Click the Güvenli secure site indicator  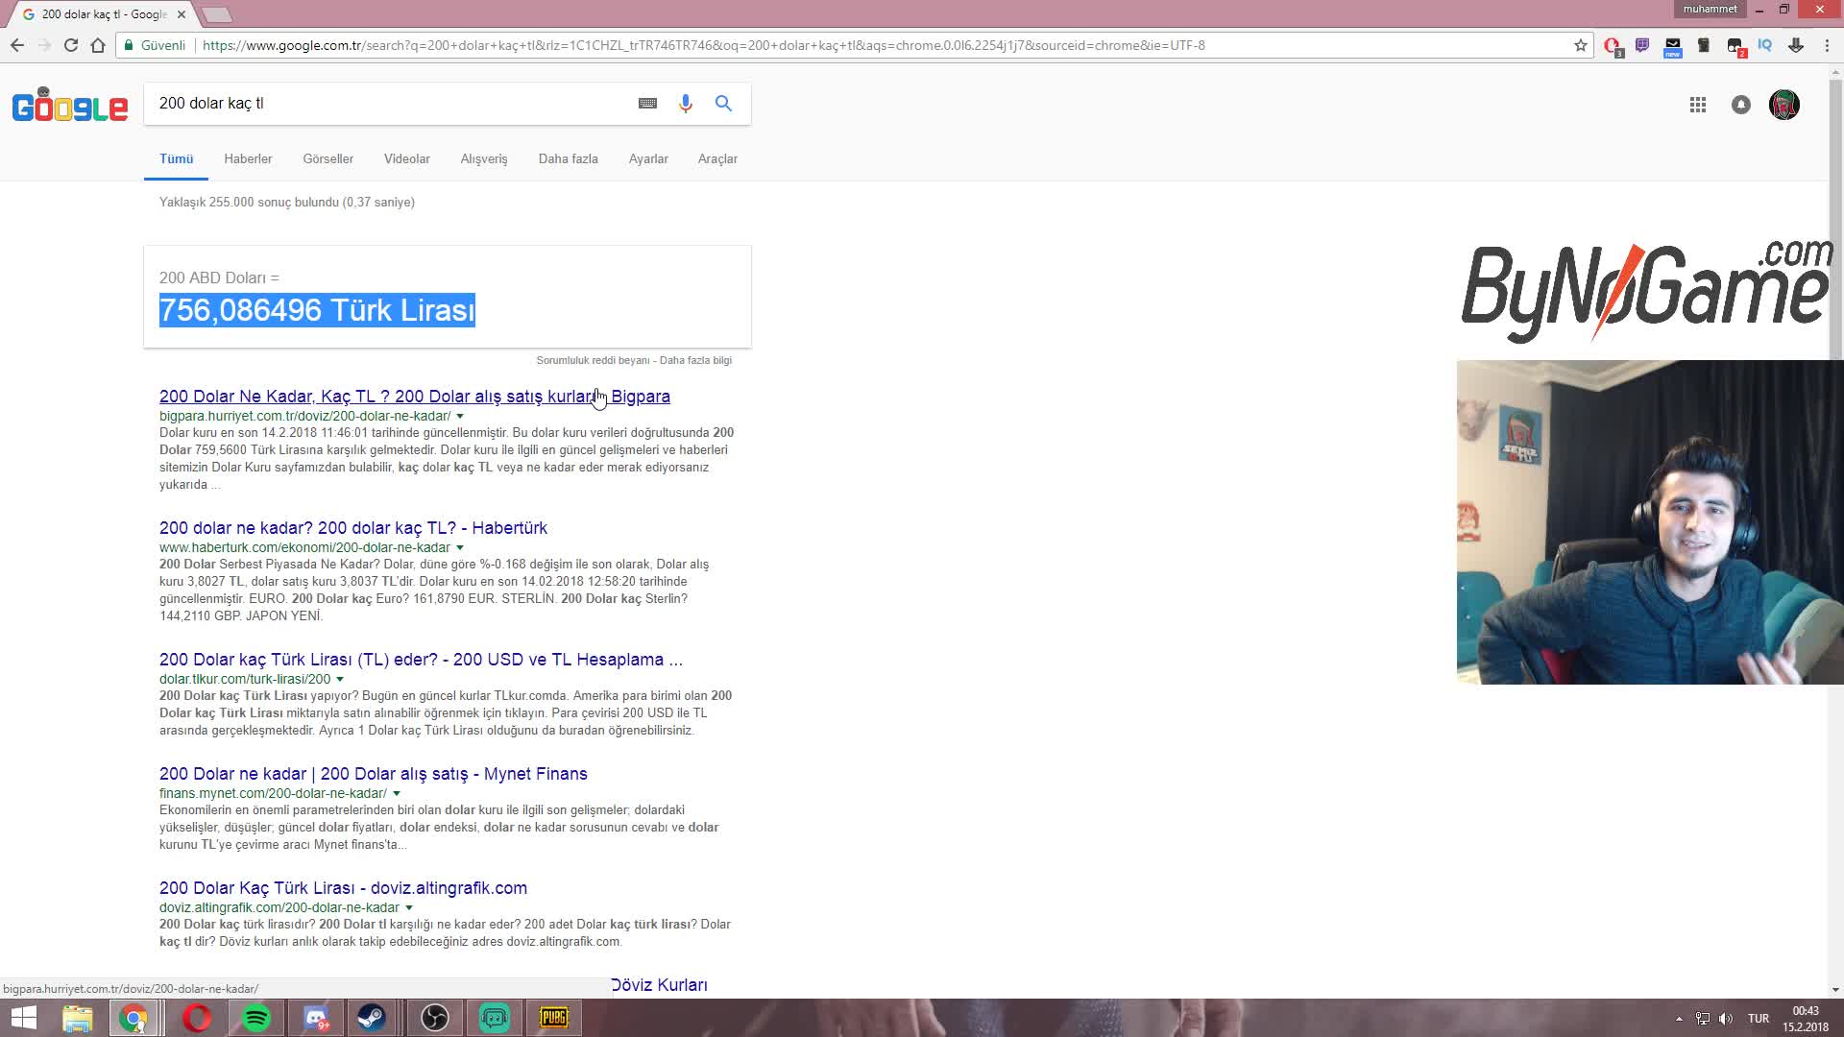155,45
